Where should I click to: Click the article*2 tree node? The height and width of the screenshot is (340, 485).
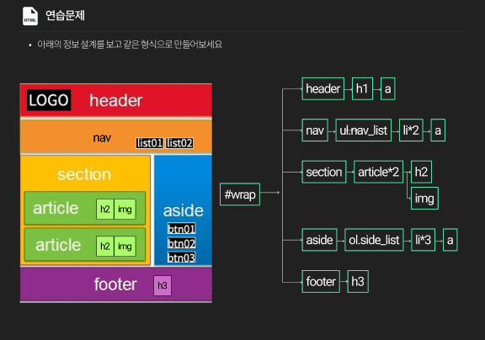(378, 172)
